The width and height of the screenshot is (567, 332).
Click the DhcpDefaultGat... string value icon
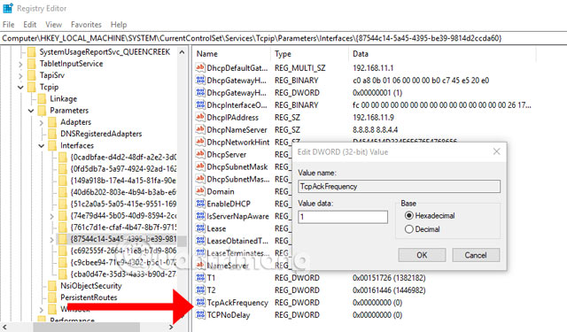(x=200, y=67)
